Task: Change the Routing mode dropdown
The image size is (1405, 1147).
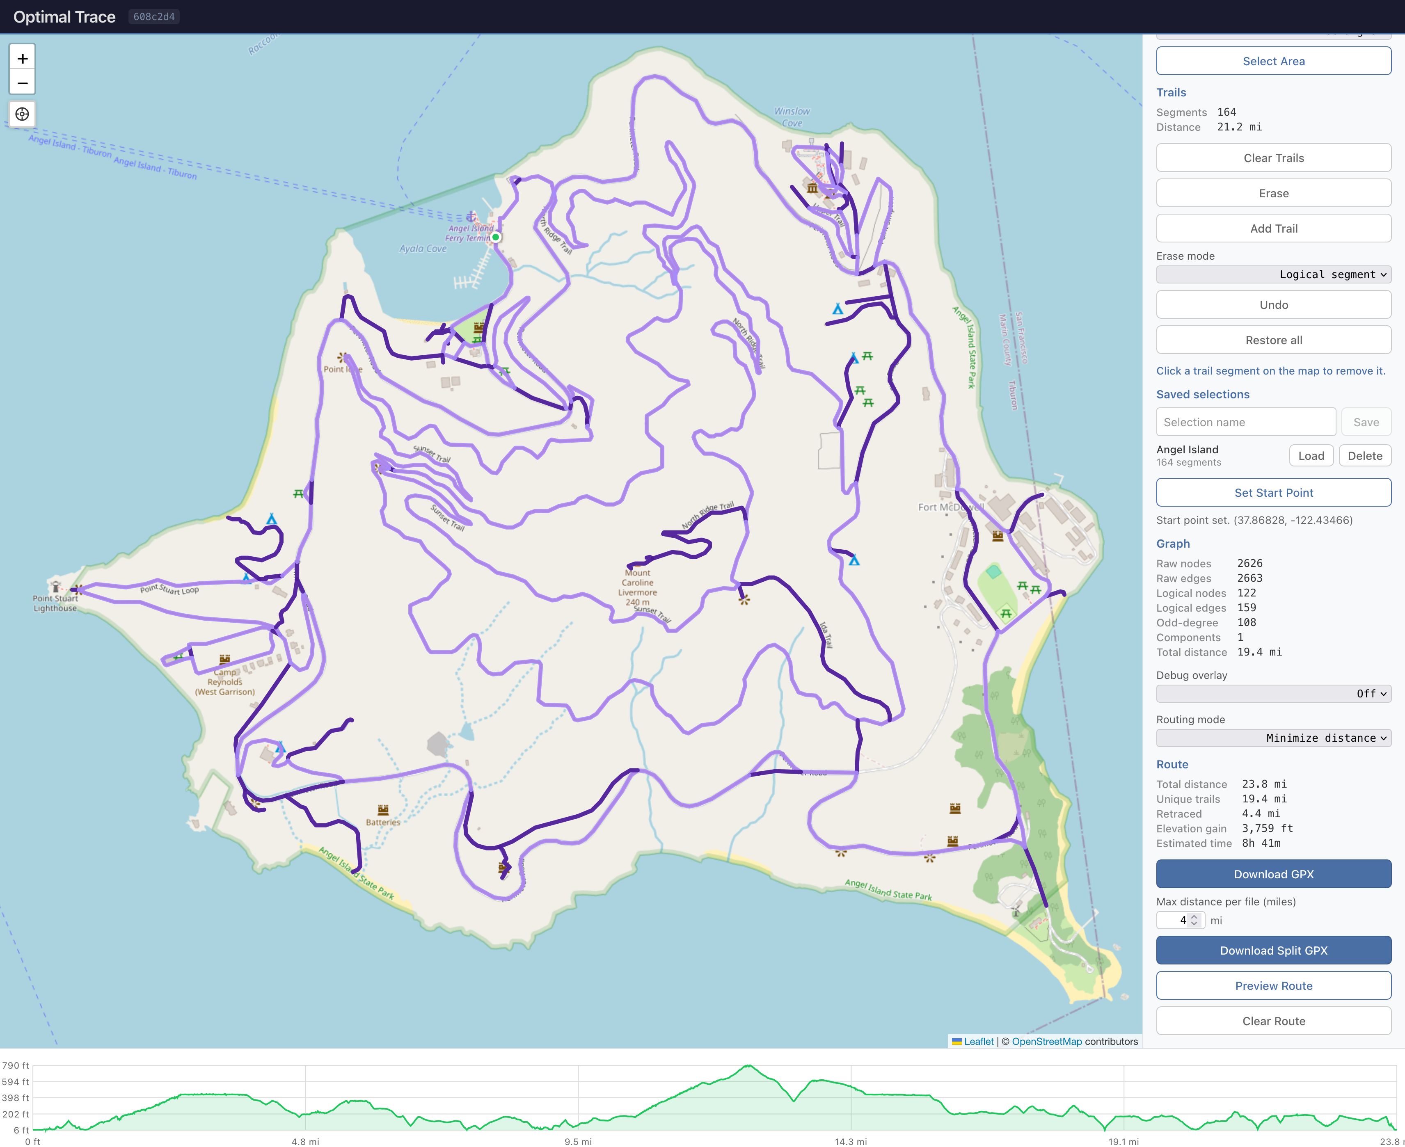Action: pos(1273,738)
